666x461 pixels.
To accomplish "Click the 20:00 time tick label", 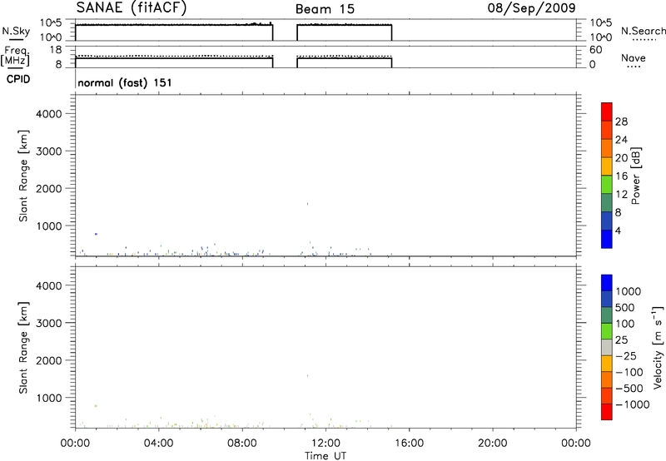I will coord(493,444).
